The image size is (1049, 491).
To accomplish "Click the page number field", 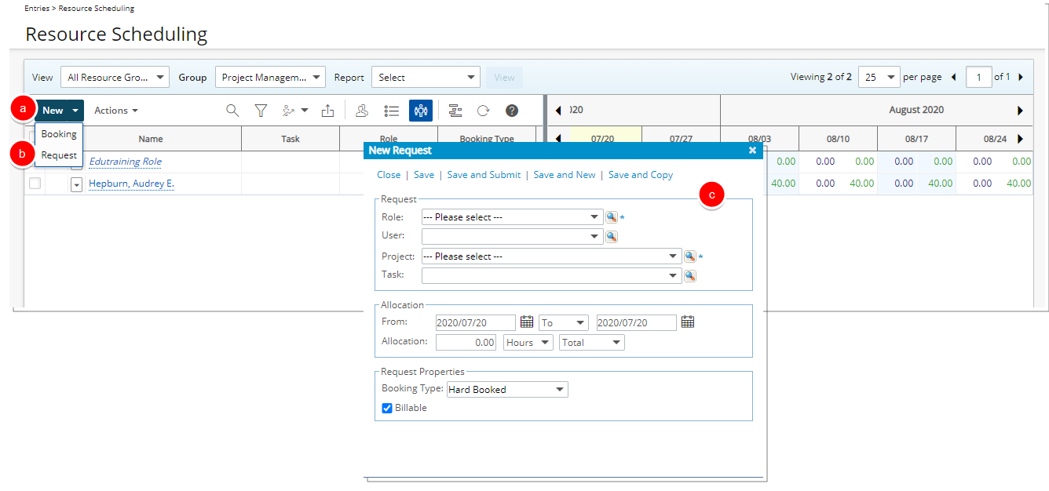I will tap(979, 77).
